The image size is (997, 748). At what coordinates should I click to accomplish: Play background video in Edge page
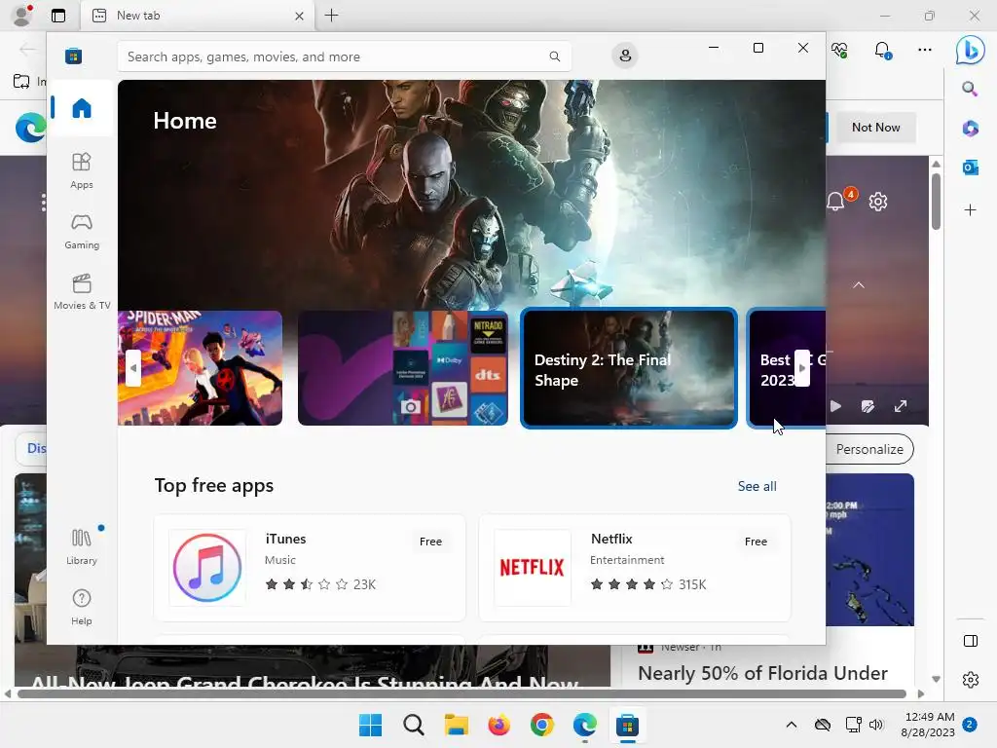[x=835, y=406]
